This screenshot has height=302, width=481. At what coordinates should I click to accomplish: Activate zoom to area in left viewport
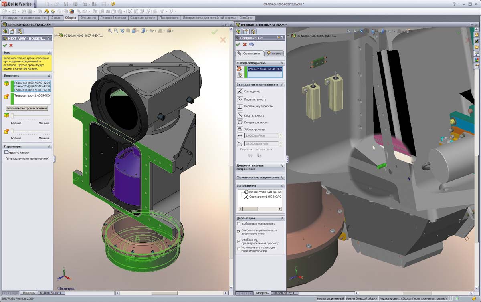coord(116,31)
